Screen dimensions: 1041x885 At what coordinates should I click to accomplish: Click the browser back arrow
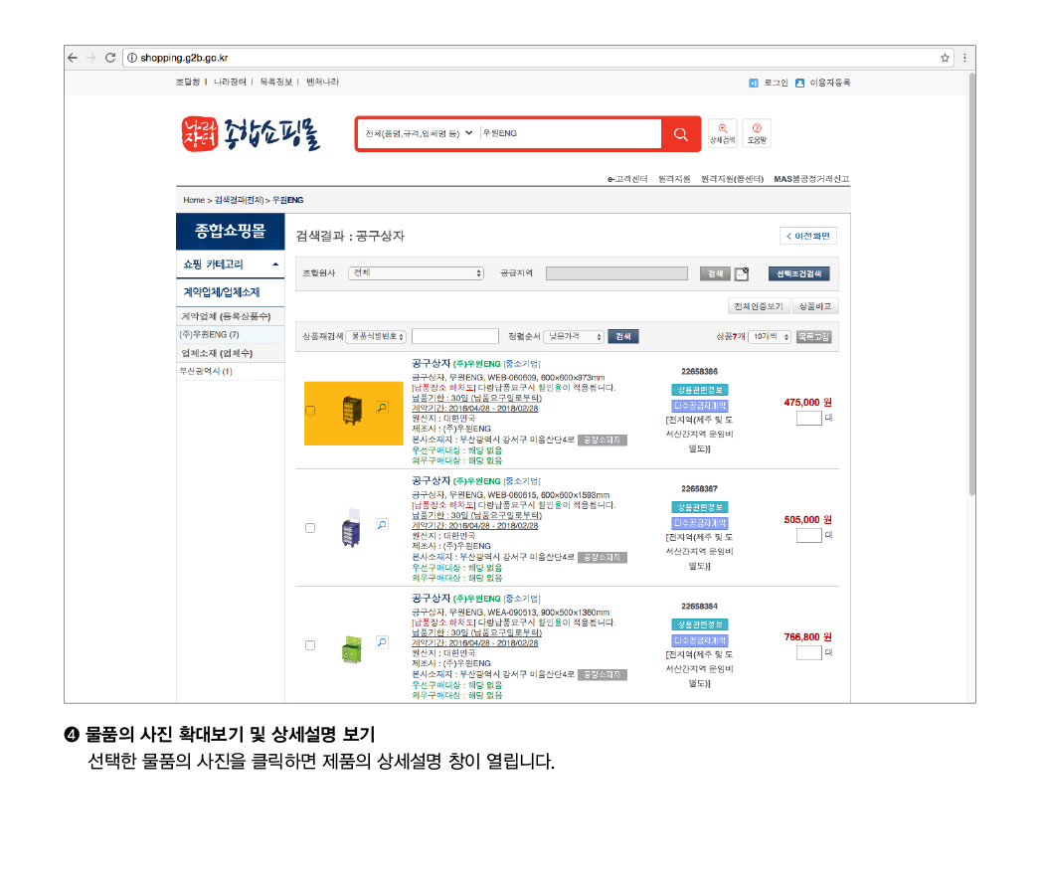tap(73, 58)
